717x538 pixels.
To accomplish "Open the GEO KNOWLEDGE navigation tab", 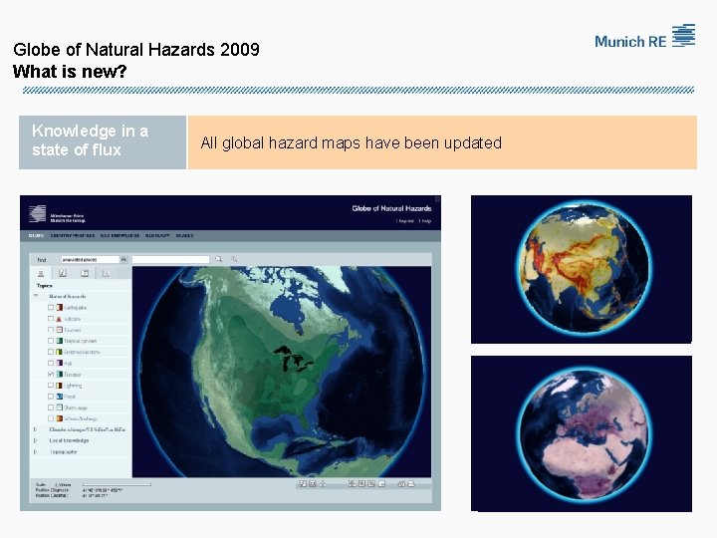I will 119,235.
